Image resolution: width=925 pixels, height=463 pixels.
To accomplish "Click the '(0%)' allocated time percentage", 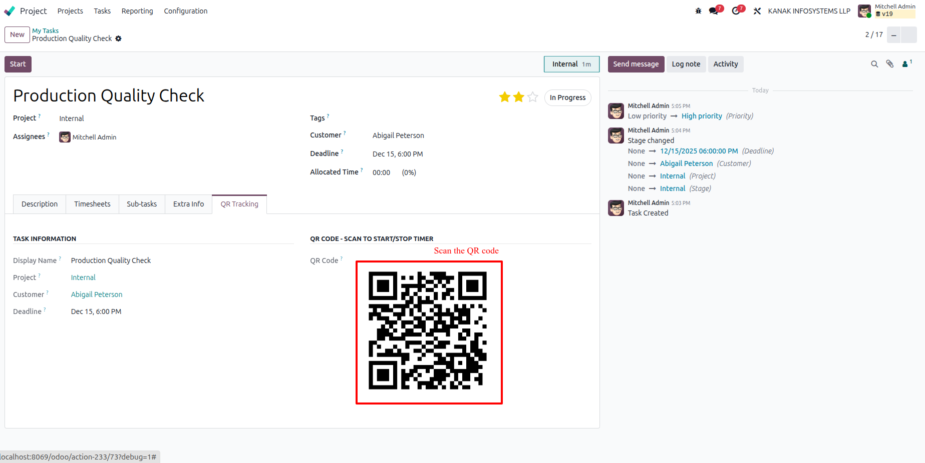I will pyautogui.click(x=409, y=172).
